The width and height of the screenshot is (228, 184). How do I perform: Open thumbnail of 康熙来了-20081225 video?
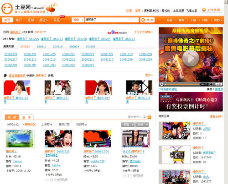[58, 139]
